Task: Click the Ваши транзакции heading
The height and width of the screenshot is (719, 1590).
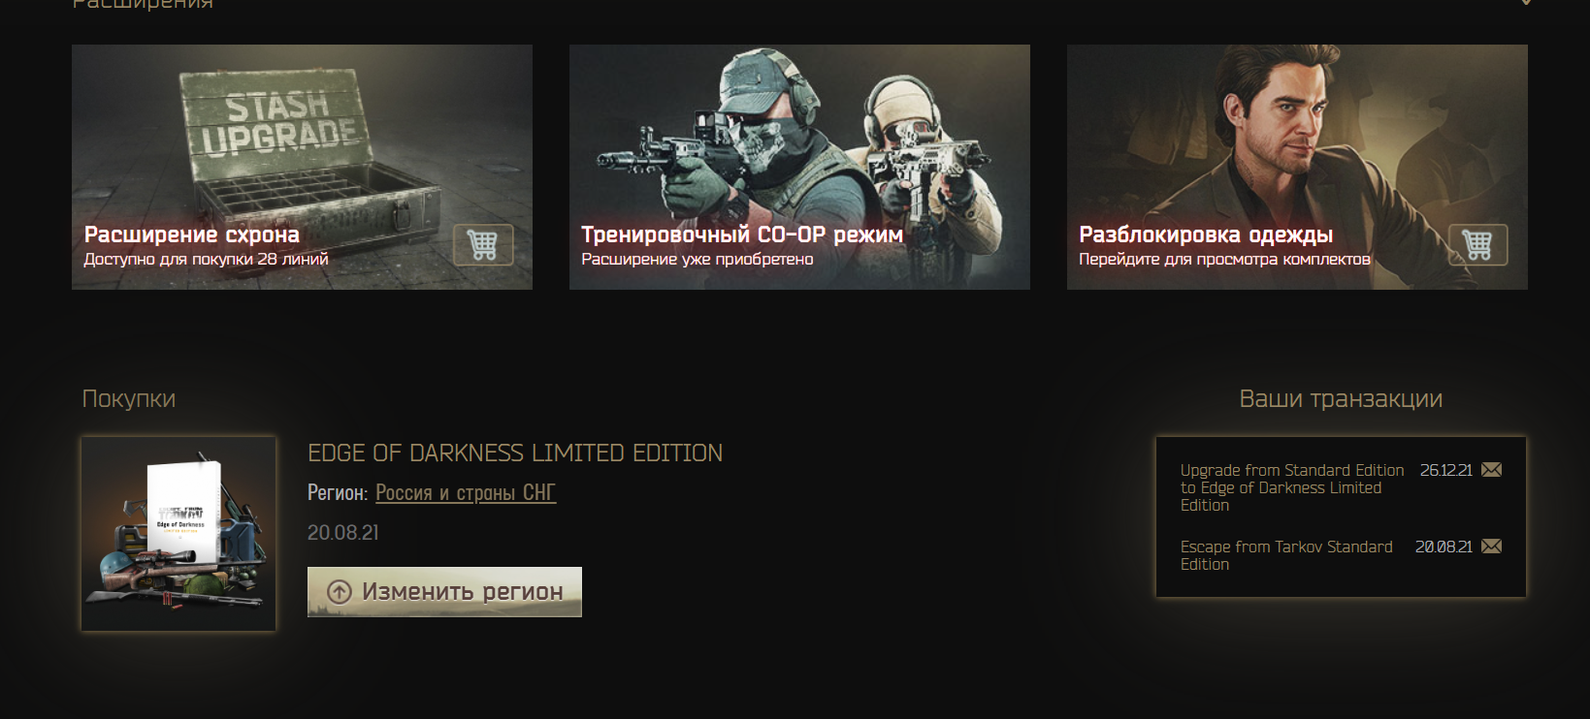Action: tap(1341, 398)
